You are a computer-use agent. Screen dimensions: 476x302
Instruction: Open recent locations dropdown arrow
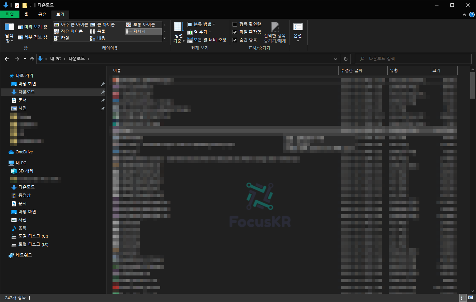click(25, 59)
